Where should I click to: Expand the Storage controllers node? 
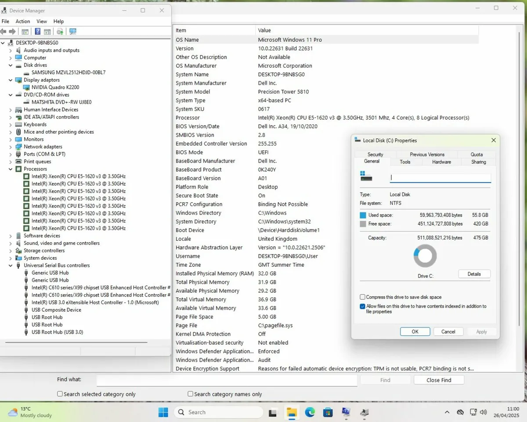pyautogui.click(x=11, y=251)
